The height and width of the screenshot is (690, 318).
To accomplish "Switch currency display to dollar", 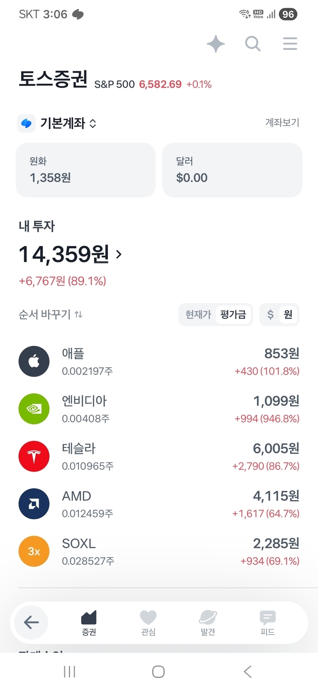I will tap(270, 315).
